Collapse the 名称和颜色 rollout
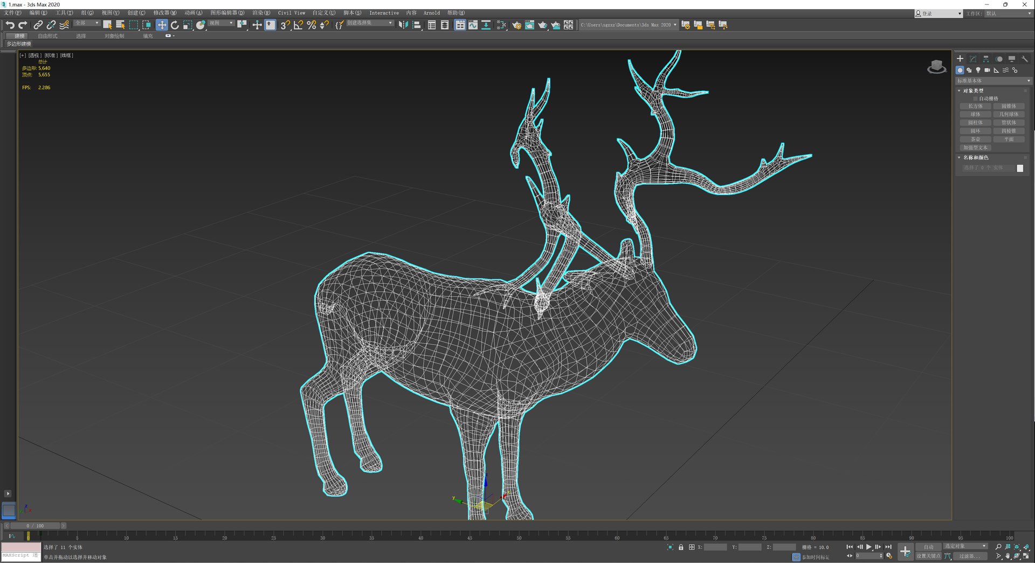The width and height of the screenshot is (1035, 563). pos(975,157)
